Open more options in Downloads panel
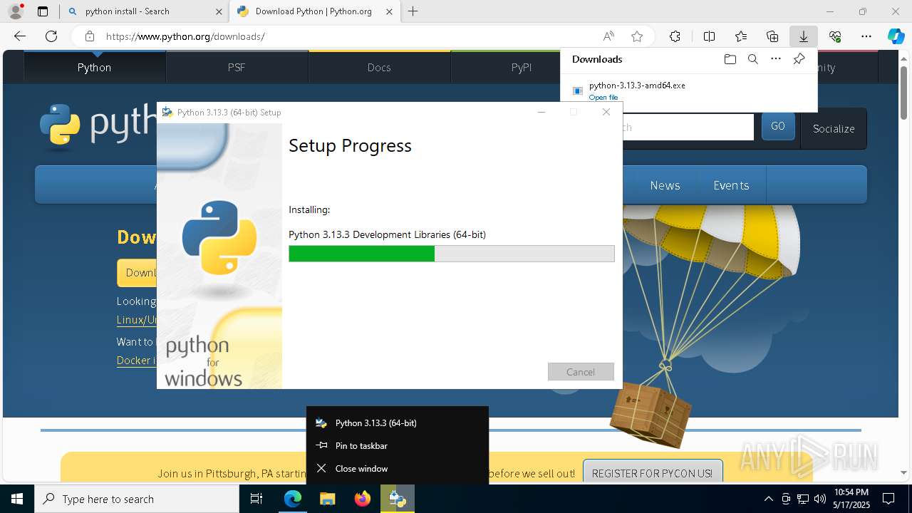The image size is (912, 513). [x=776, y=59]
